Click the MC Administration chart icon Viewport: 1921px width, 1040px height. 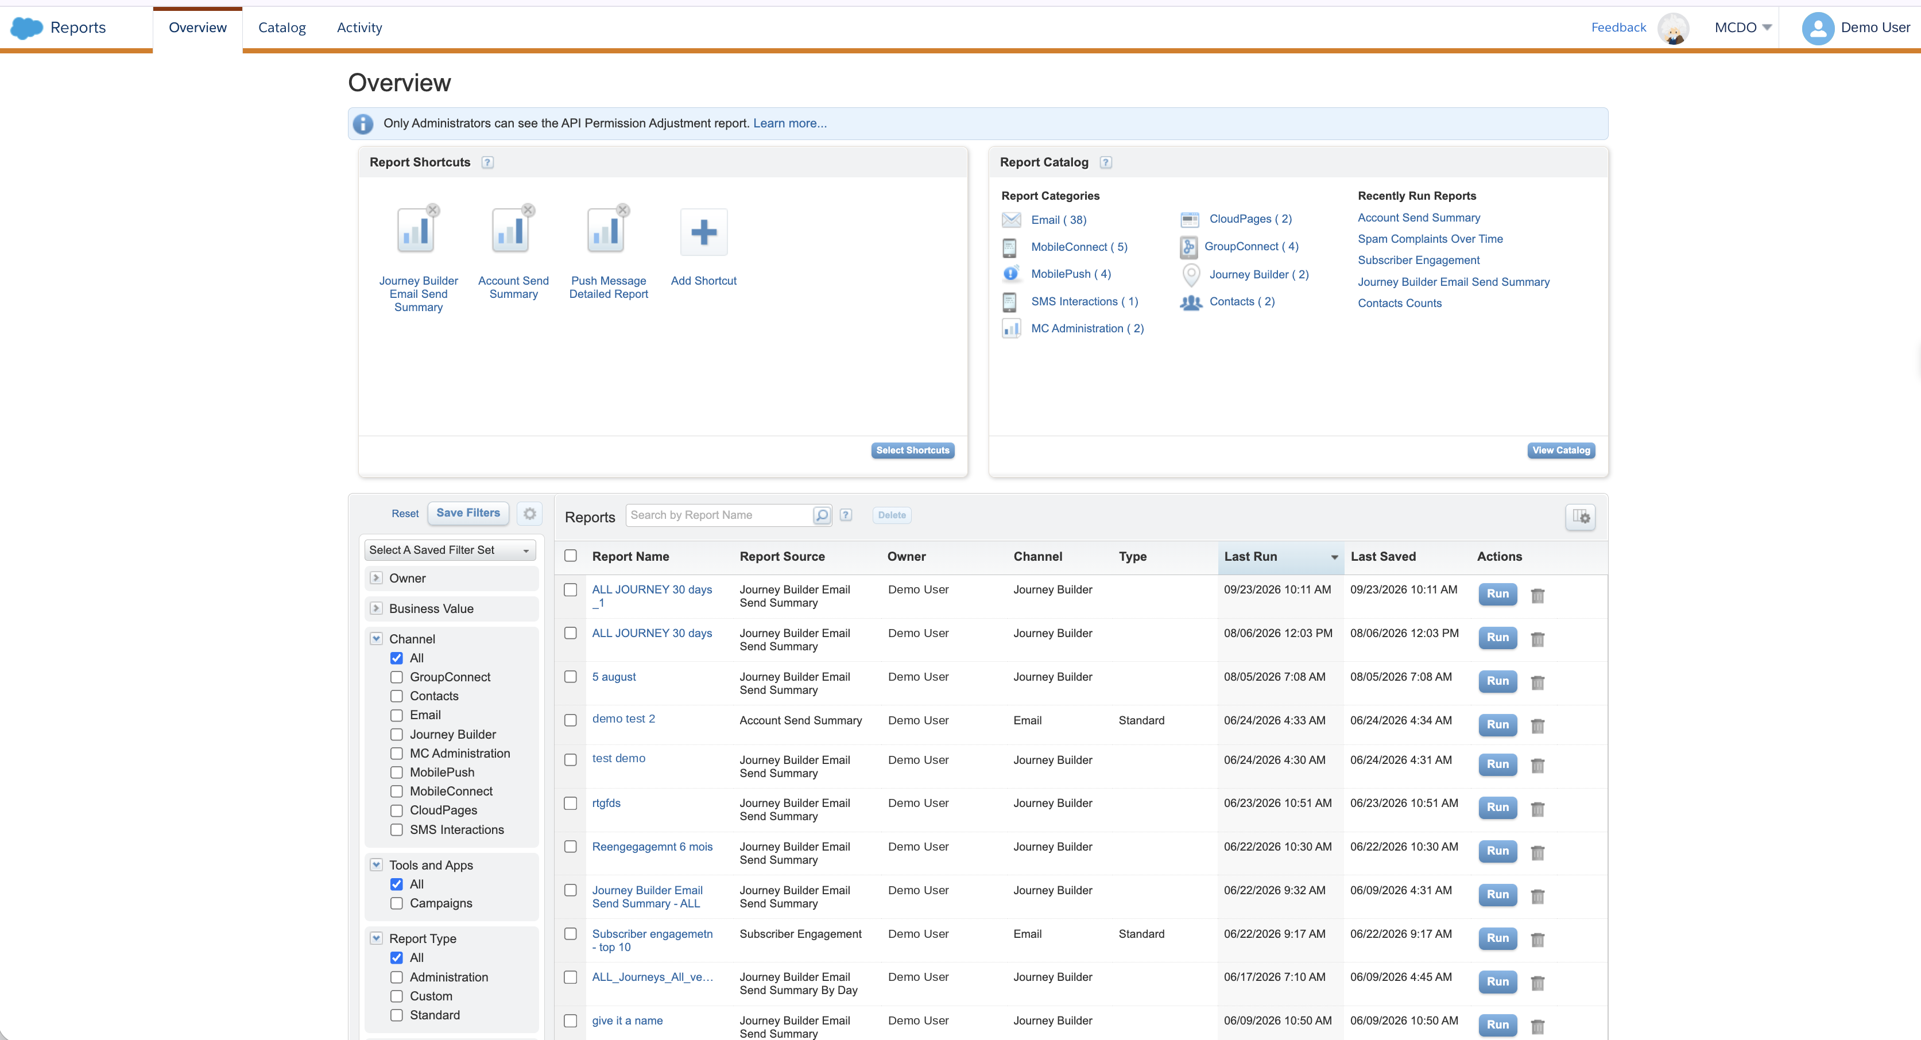coord(1011,329)
